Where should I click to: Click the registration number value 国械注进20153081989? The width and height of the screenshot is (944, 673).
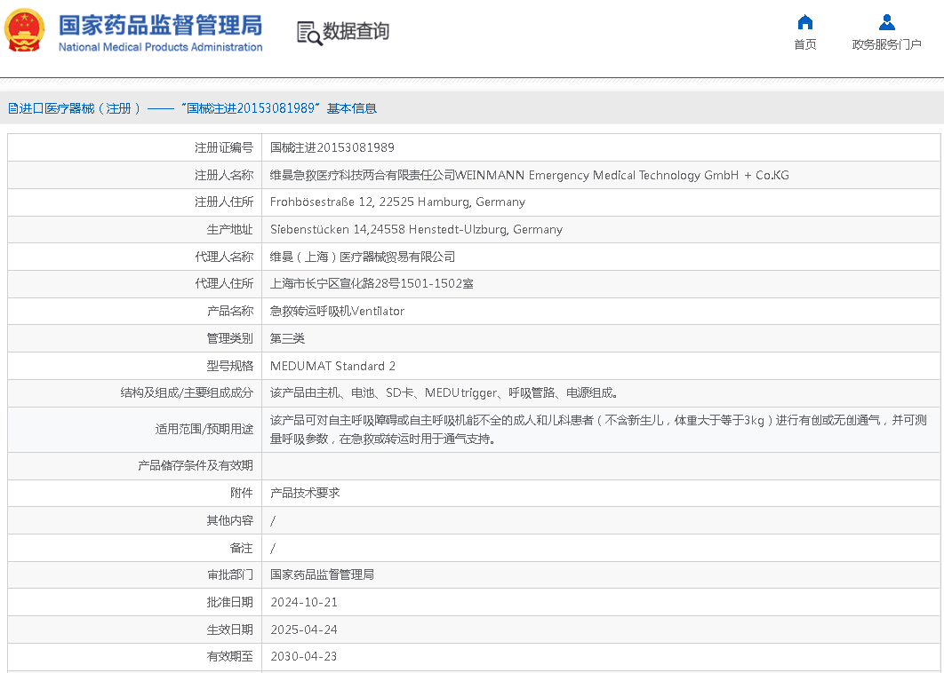[332, 147]
